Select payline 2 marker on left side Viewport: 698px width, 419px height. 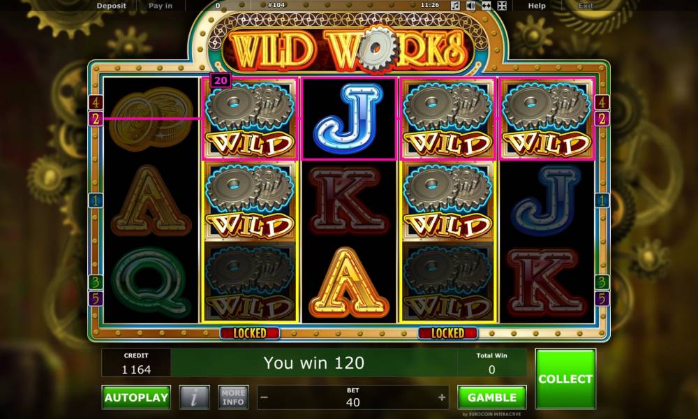[x=95, y=119]
